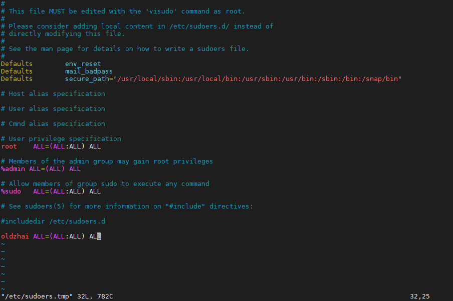Place cursor on env_reset default
The image size is (453, 301).
[83, 63]
